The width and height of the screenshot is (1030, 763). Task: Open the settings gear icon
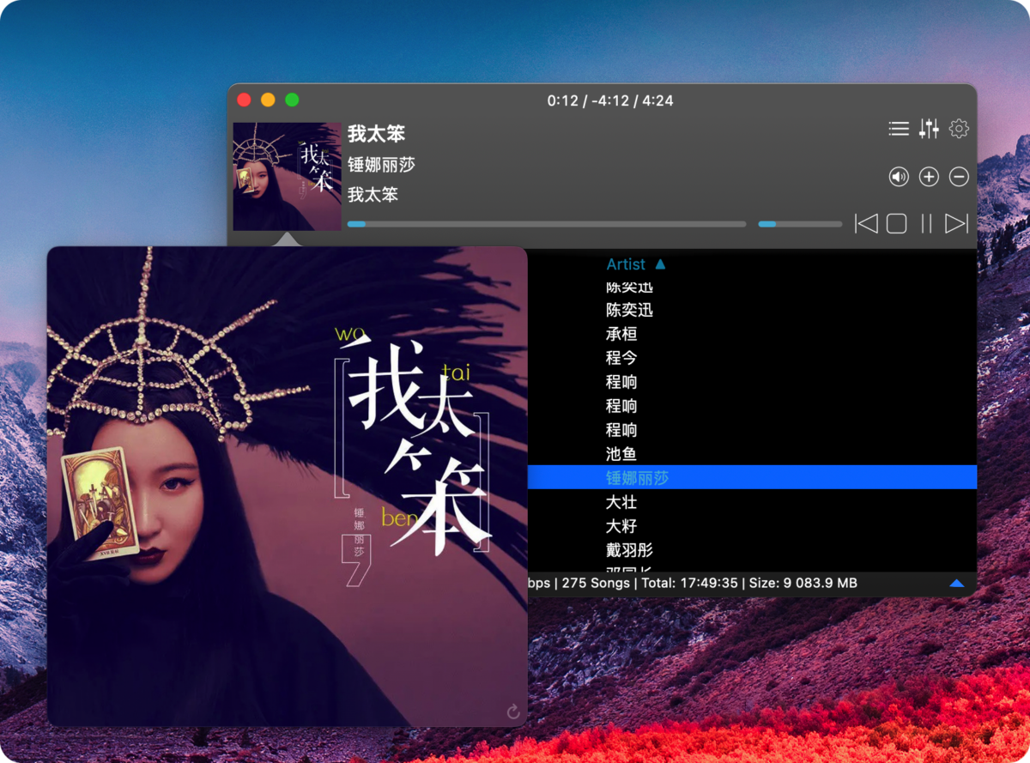(959, 129)
